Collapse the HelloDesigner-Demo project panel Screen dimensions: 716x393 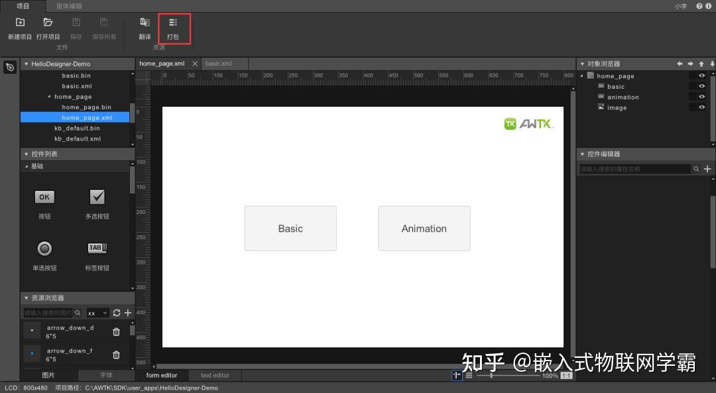tap(26, 64)
